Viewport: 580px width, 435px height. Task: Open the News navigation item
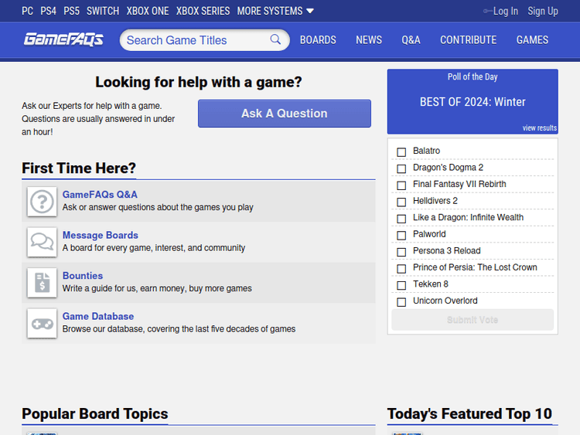[x=369, y=40]
